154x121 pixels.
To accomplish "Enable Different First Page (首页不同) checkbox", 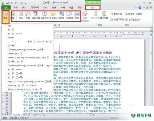I will point(111,14).
